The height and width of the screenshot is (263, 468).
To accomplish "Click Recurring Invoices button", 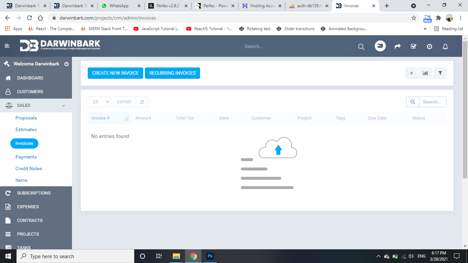I will (x=172, y=73).
